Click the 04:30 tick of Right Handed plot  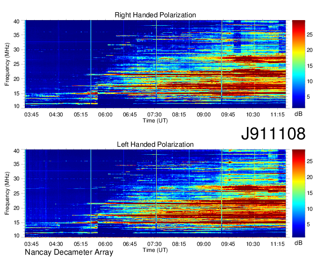(x=56, y=115)
